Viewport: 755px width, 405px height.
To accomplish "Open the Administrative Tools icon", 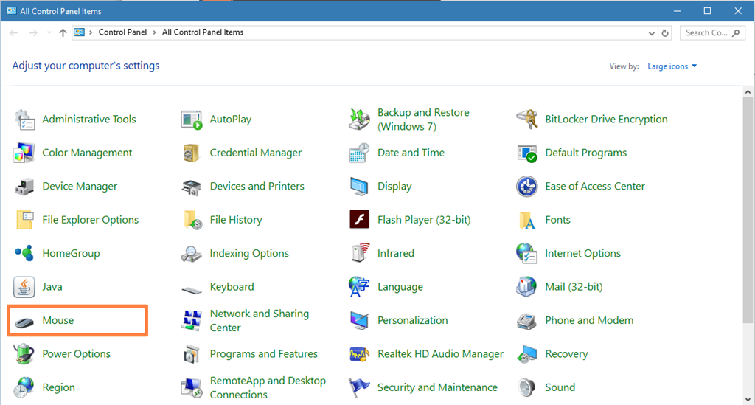I will pyautogui.click(x=24, y=120).
